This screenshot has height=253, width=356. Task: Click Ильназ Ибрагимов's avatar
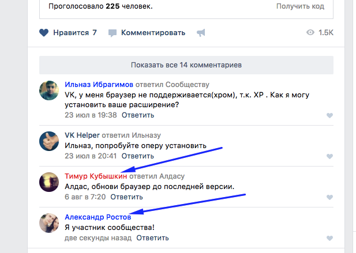click(49, 90)
